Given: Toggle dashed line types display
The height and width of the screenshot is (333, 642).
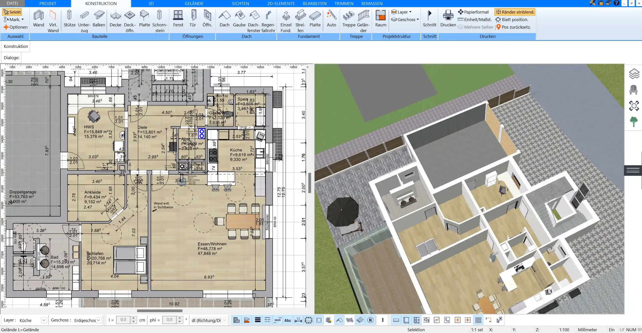Looking at the screenshot, I should click(268, 320).
